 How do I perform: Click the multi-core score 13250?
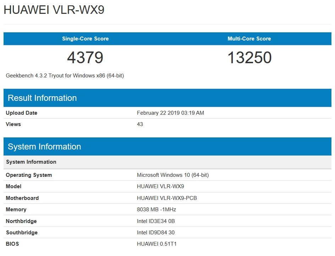click(x=249, y=58)
